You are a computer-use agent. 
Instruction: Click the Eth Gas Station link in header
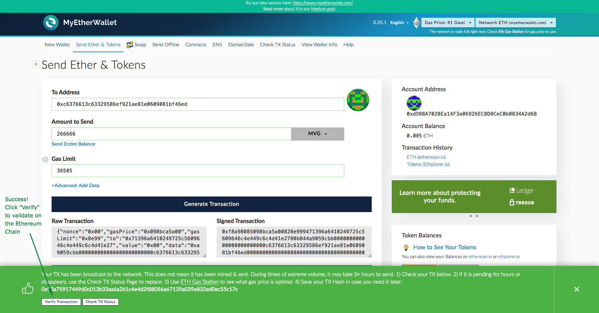point(511,32)
